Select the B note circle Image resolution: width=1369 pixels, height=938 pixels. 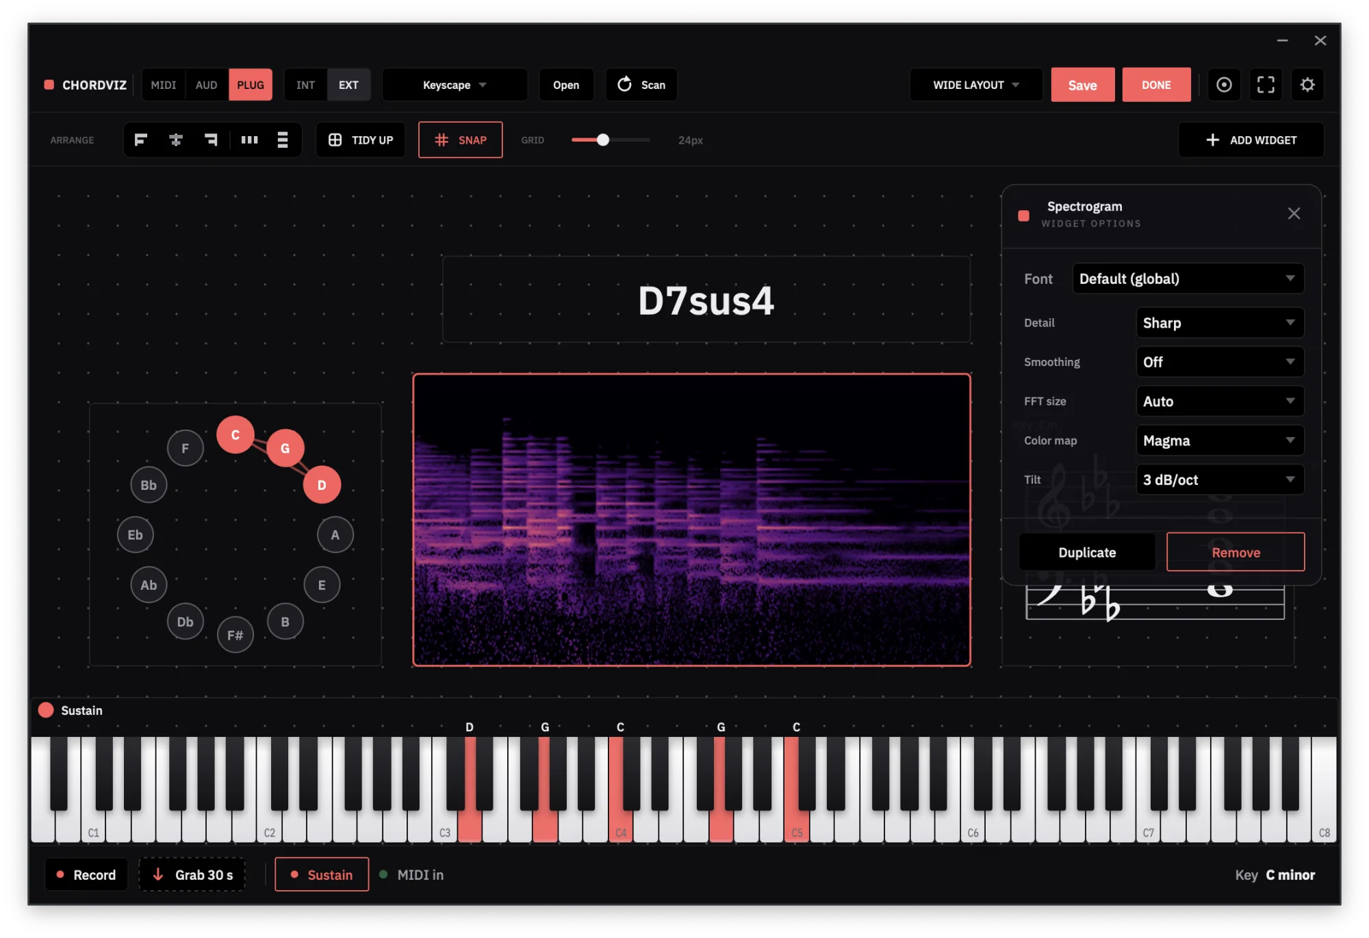click(x=285, y=622)
